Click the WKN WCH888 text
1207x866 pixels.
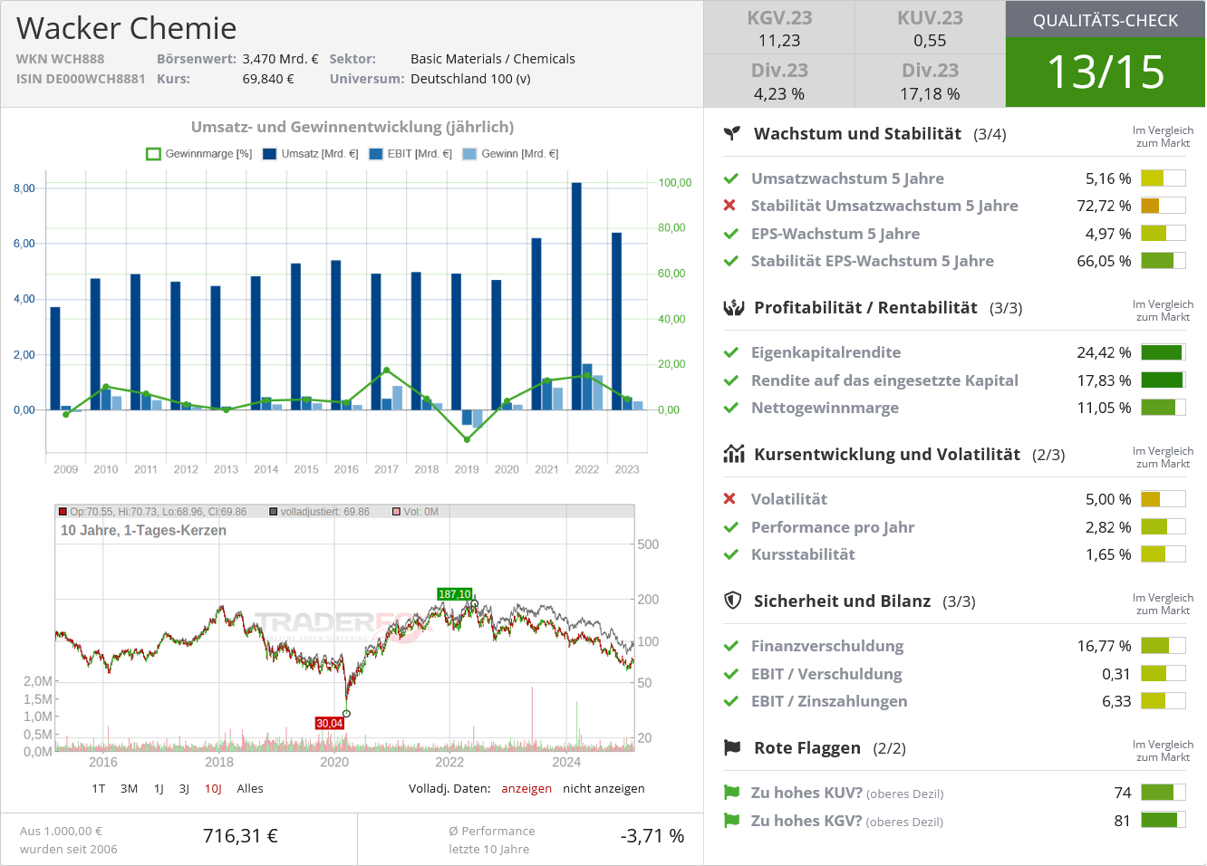pyautogui.click(x=60, y=59)
